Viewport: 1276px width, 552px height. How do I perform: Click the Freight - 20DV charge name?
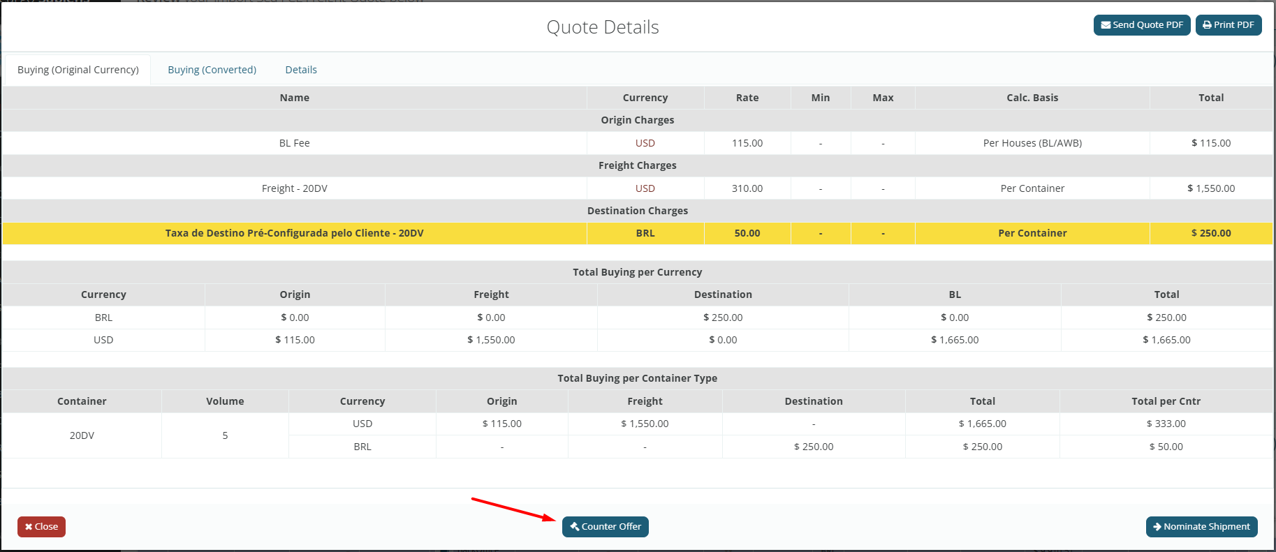[x=294, y=188]
